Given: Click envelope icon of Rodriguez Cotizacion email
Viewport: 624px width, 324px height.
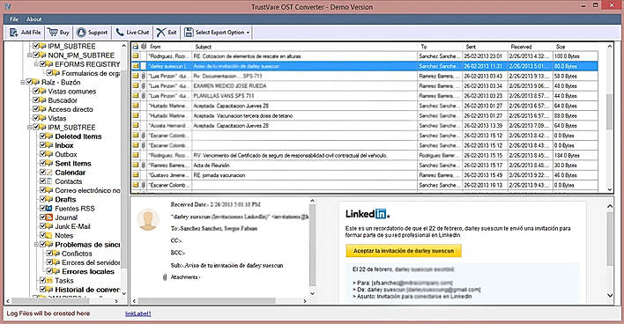Looking at the screenshot, I should coord(136,56).
